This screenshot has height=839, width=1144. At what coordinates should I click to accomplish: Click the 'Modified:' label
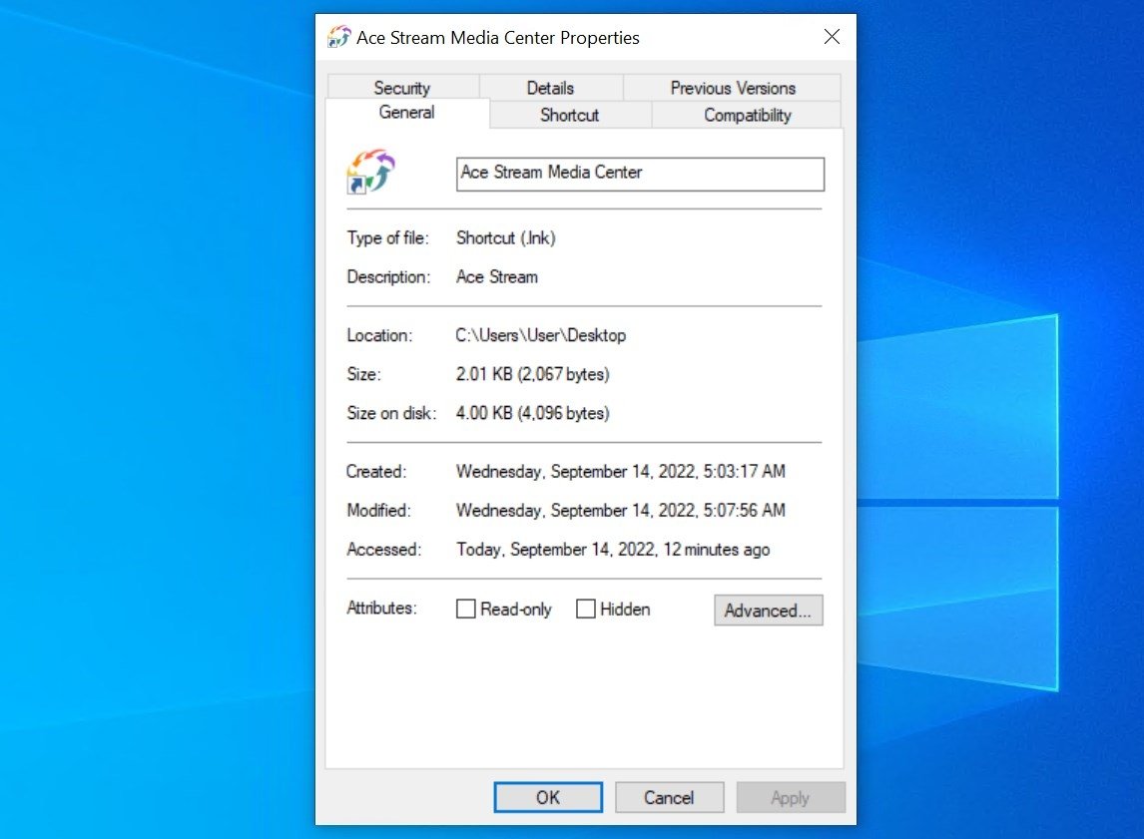point(378,510)
